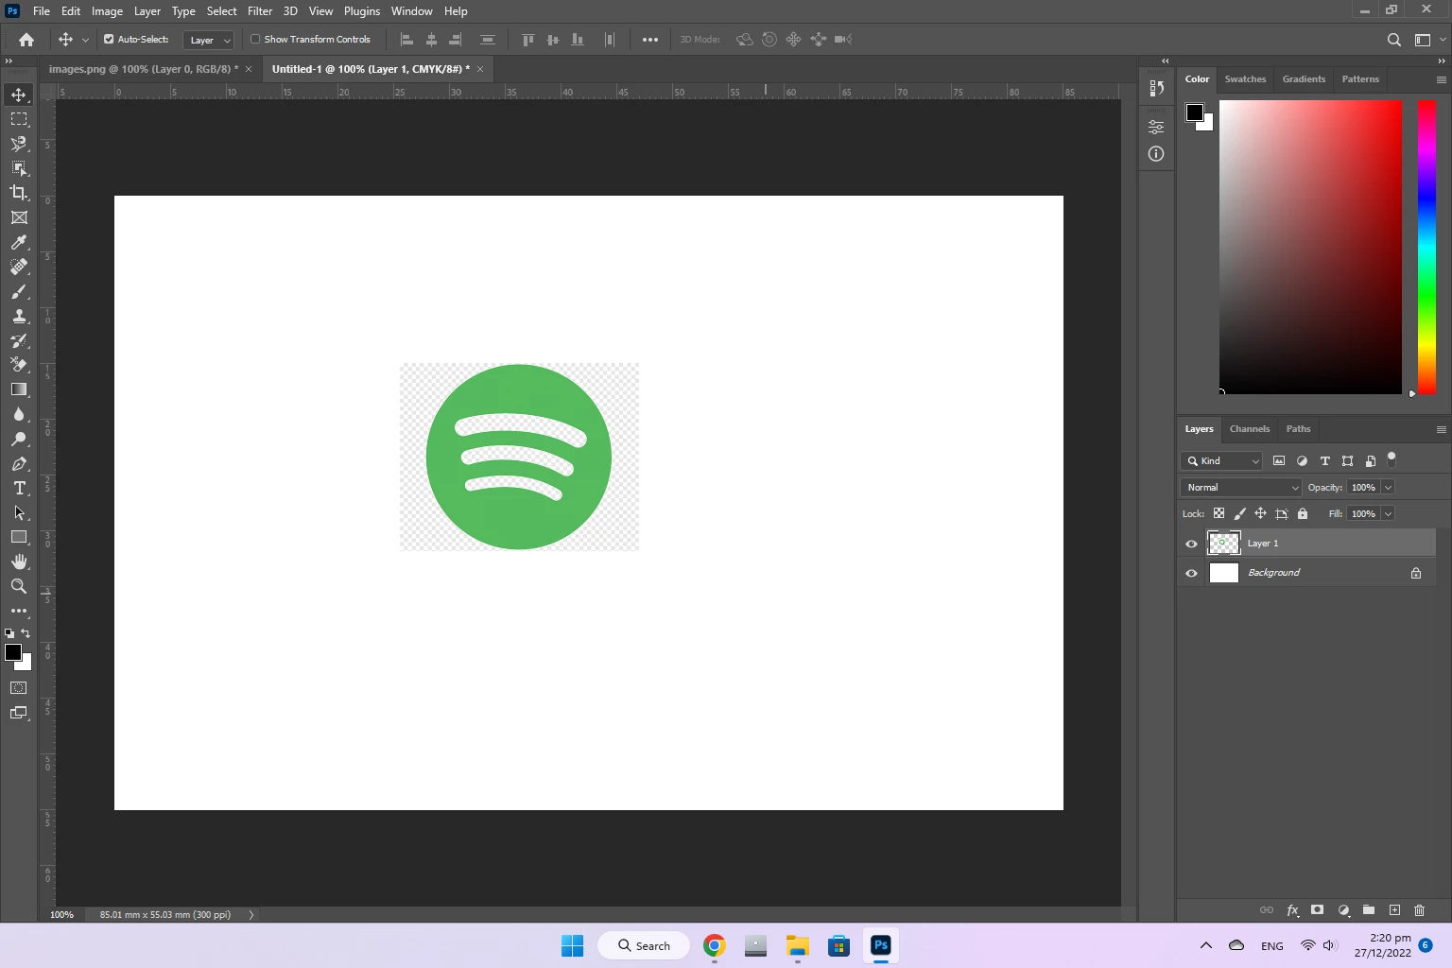The image size is (1452, 968).
Task: Add layer style with fx icon
Action: [1292, 910]
